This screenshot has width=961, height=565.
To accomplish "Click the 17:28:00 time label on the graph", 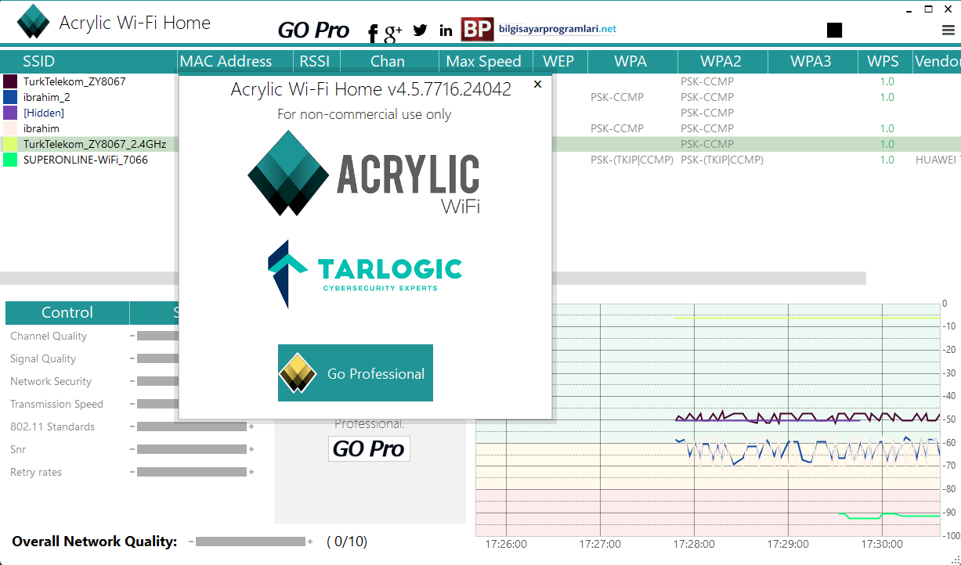I will pyautogui.click(x=694, y=544).
